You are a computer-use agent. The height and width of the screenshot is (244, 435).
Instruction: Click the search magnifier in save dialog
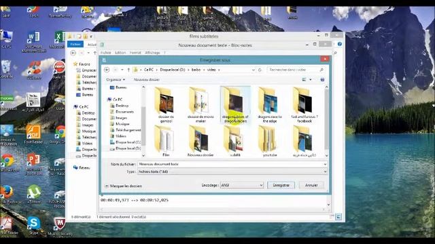point(321,70)
